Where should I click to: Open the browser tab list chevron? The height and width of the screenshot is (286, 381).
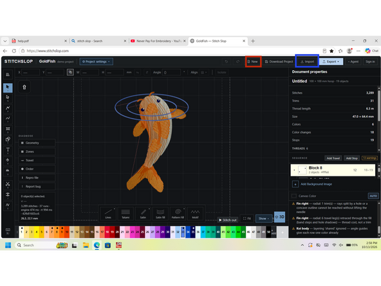pyautogui.click(x=5, y=41)
